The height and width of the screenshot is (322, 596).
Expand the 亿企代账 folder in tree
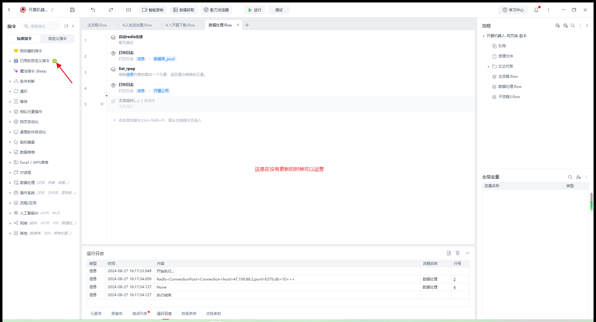(x=489, y=66)
